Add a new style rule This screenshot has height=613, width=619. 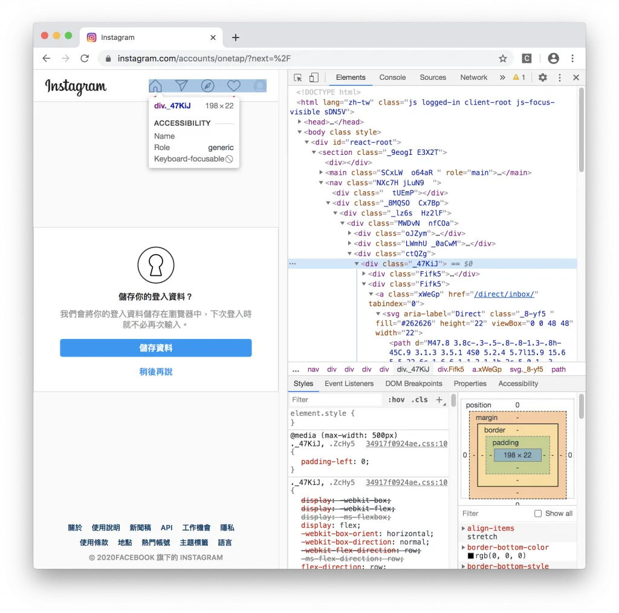point(439,399)
